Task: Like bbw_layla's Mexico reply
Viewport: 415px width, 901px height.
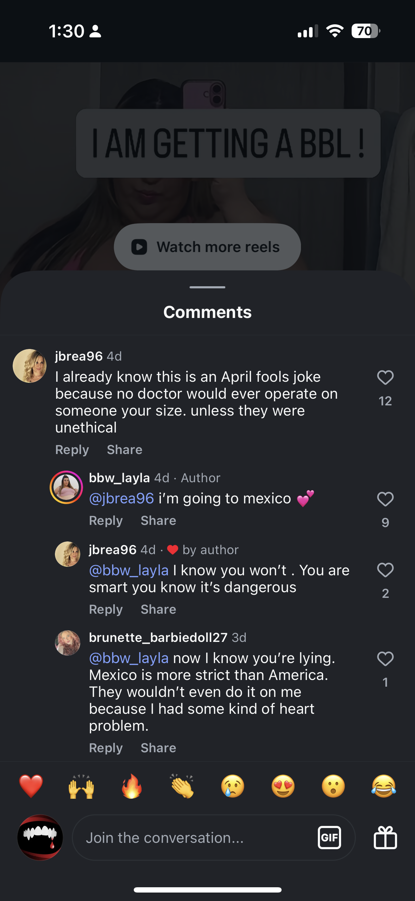Action: tap(385, 499)
